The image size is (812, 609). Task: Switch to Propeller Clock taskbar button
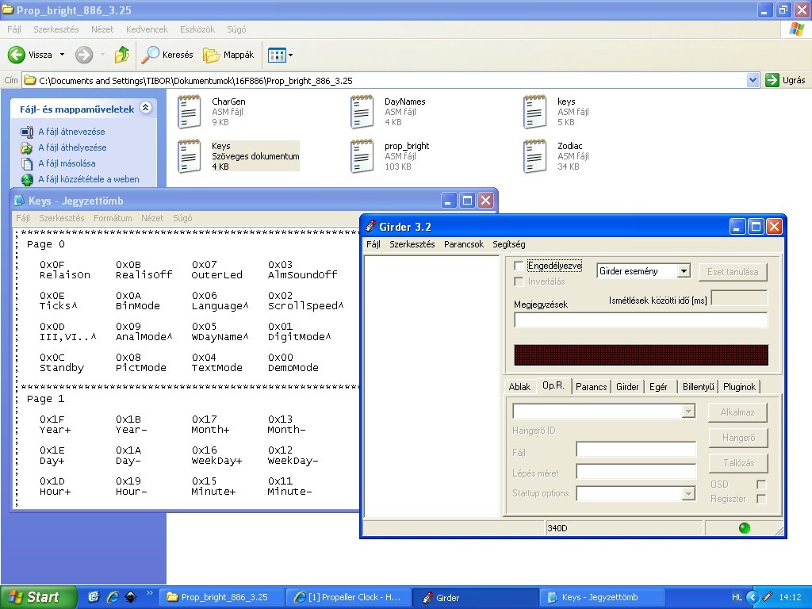[x=349, y=597]
